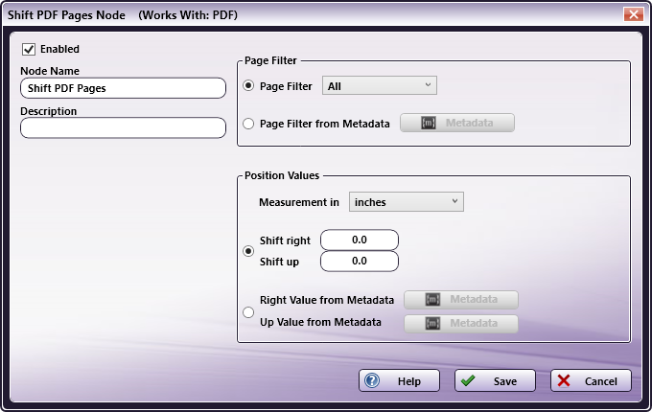Click the Shift up value field
The height and width of the screenshot is (412, 652).
tap(360, 262)
